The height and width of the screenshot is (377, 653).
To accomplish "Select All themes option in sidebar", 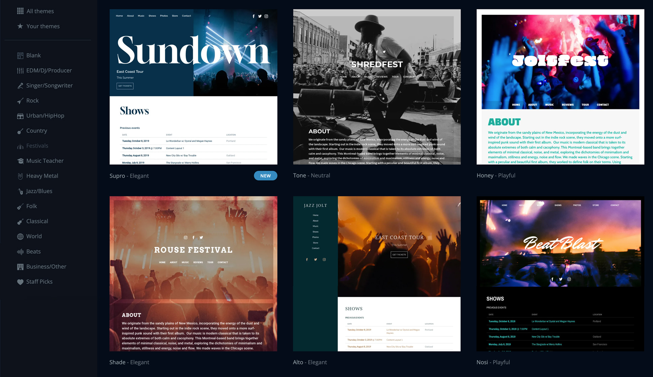I will (x=39, y=11).
